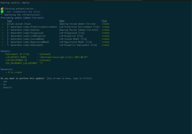Click the hammer icon beside Deploying the infrastructure
The width and height of the screenshot is (192, 134).
point(2,15)
